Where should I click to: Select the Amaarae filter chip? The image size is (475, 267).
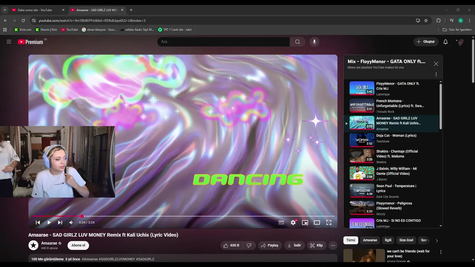tap(370, 240)
